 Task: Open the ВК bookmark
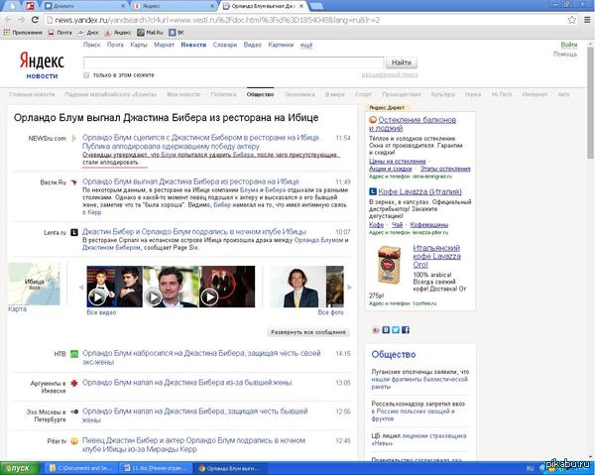point(177,33)
